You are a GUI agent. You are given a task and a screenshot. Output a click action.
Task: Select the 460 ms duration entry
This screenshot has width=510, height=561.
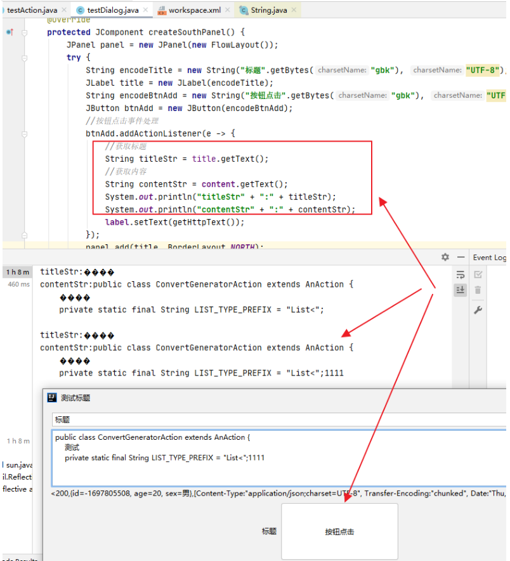[19, 284]
